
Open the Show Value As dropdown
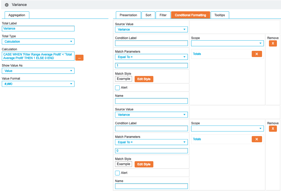[x=38, y=71]
